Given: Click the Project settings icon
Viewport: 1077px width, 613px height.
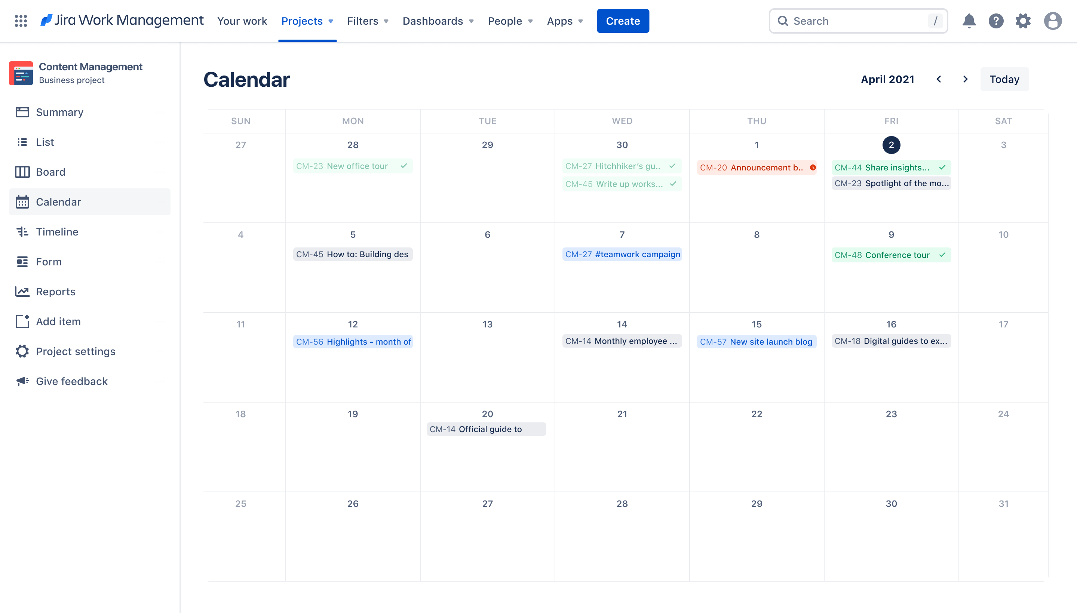Looking at the screenshot, I should tap(23, 351).
